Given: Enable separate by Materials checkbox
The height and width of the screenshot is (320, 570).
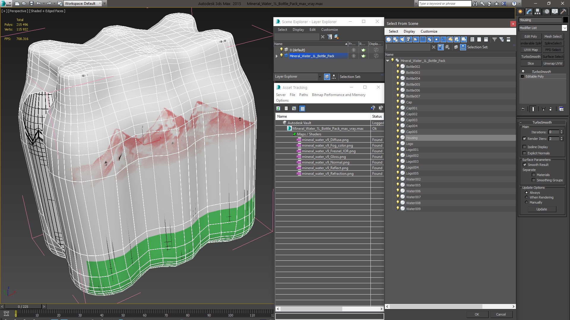Looking at the screenshot, I should (533, 175).
